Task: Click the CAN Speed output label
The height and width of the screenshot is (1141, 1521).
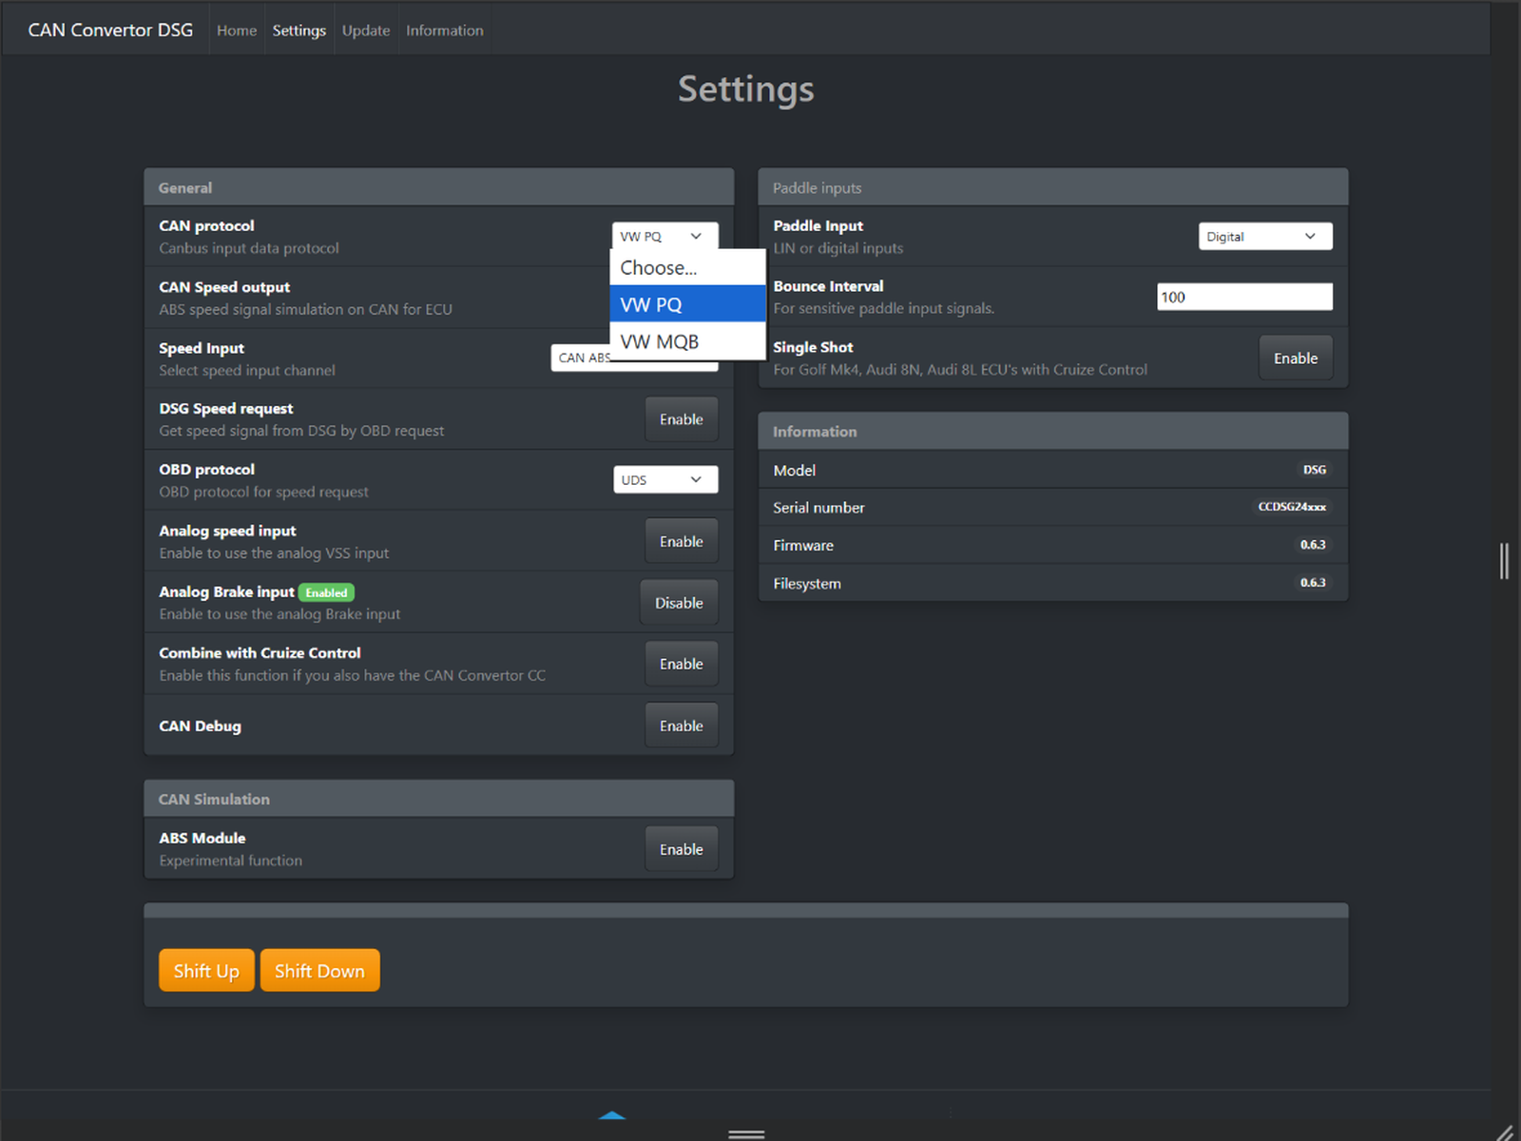Action: pyautogui.click(x=224, y=287)
